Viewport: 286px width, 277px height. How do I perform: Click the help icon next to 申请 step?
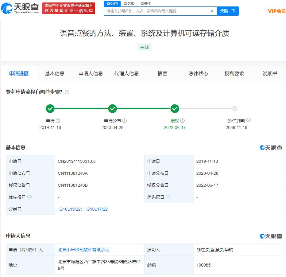[x=58, y=121]
